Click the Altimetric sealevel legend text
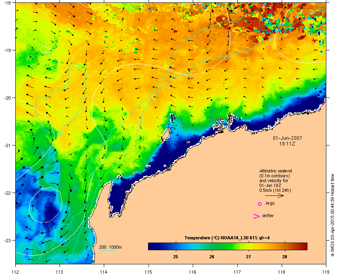The height and width of the screenshot is (274, 338). [276, 171]
